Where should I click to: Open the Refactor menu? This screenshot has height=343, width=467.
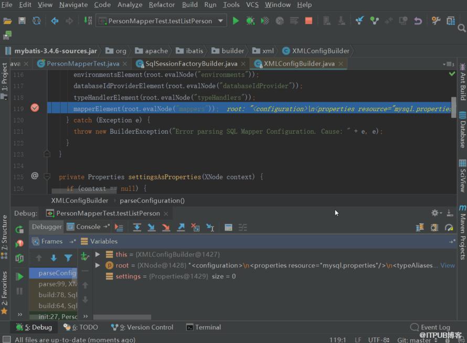[x=162, y=5]
